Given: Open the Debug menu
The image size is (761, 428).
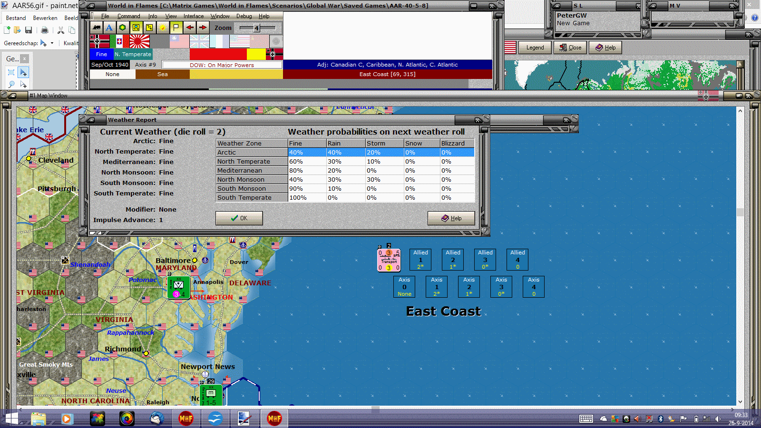Looking at the screenshot, I should [244, 16].
